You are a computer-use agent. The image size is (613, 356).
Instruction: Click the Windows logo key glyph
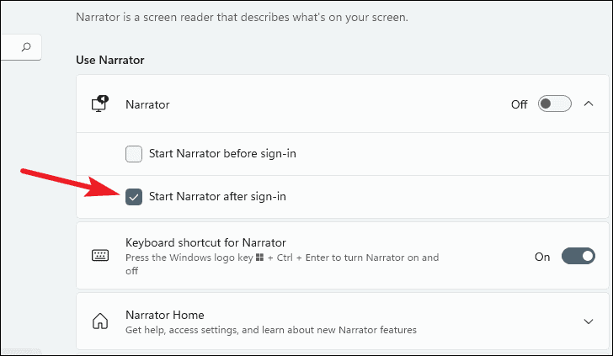(x=259, y=258)
